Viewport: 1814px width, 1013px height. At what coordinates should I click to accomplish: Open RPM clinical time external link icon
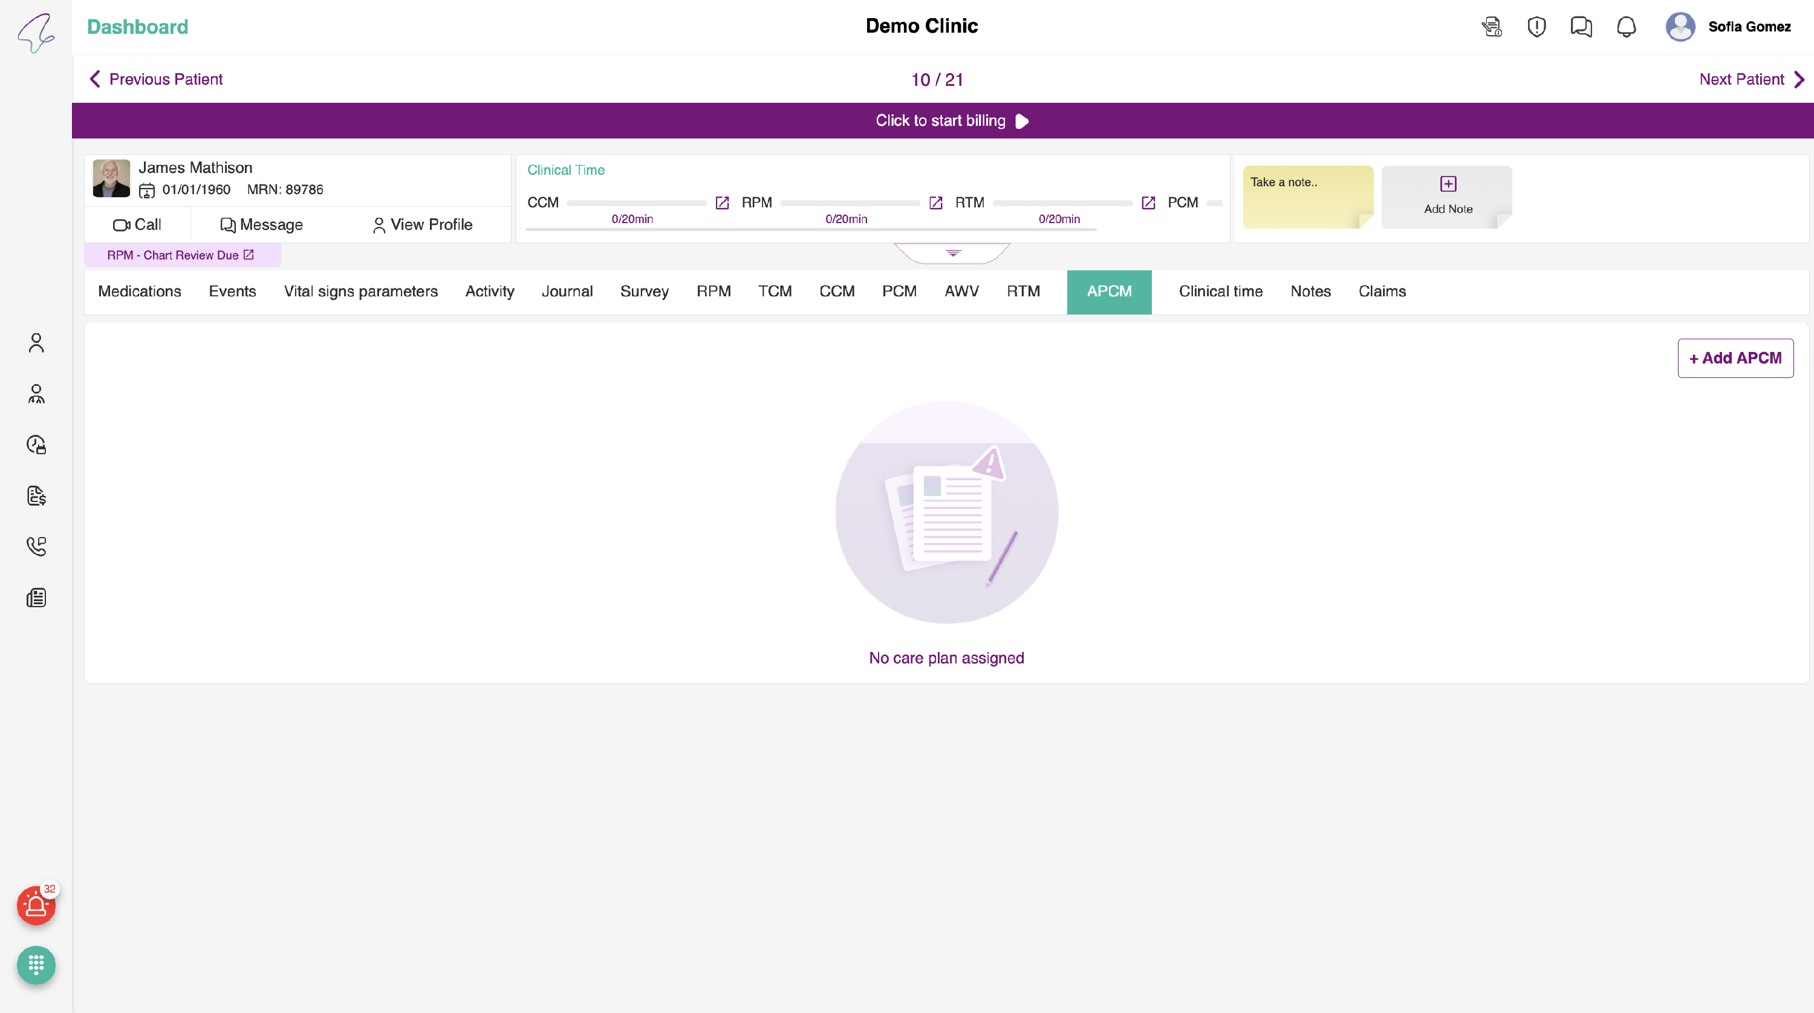click(x=936, y=203)
